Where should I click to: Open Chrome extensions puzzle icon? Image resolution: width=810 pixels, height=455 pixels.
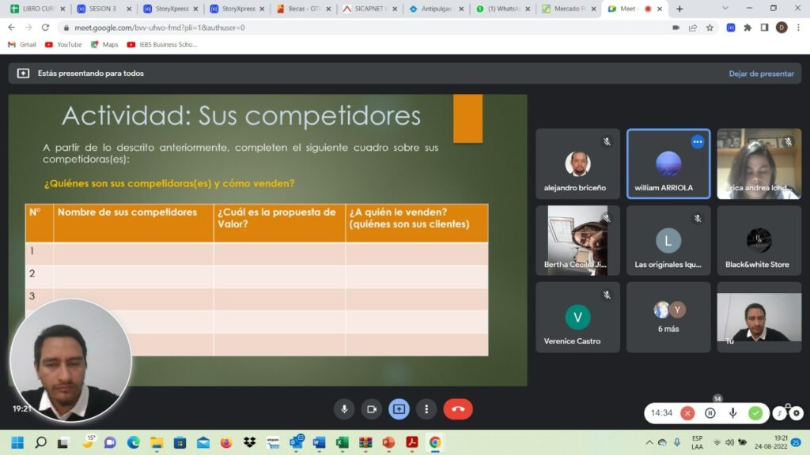(748, 27)
